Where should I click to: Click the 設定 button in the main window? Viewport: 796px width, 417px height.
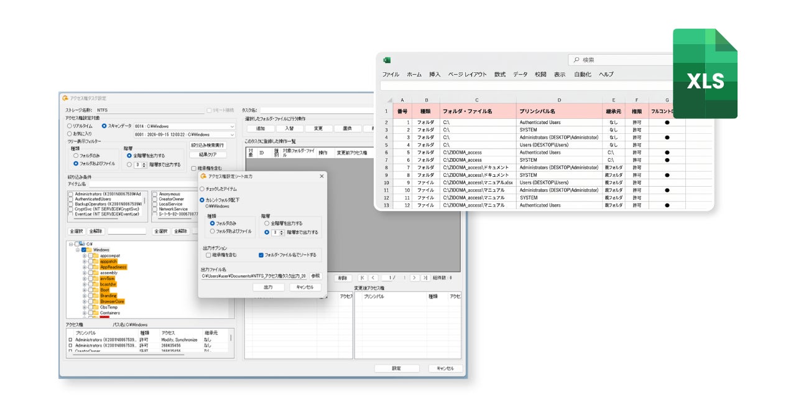[x=396, y=368]
